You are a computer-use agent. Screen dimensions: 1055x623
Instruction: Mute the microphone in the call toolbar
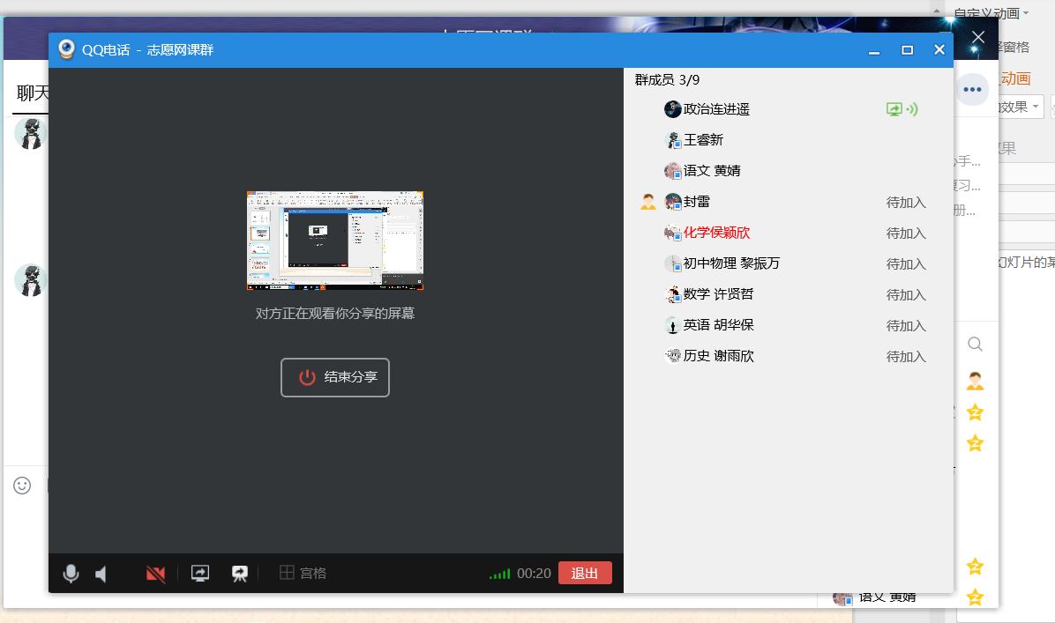[x=71, y=574]
